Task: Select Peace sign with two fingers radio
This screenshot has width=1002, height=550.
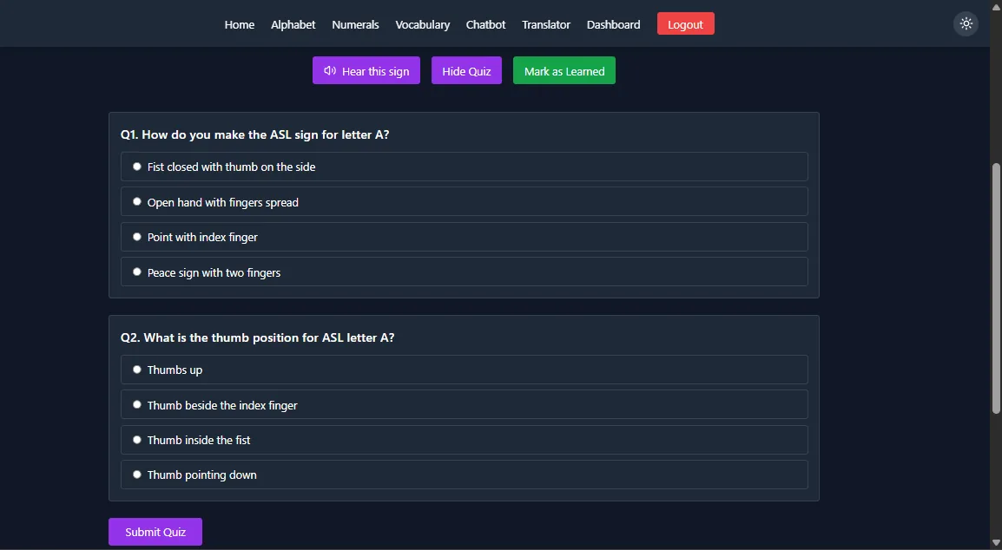Action: pos(136,272)
